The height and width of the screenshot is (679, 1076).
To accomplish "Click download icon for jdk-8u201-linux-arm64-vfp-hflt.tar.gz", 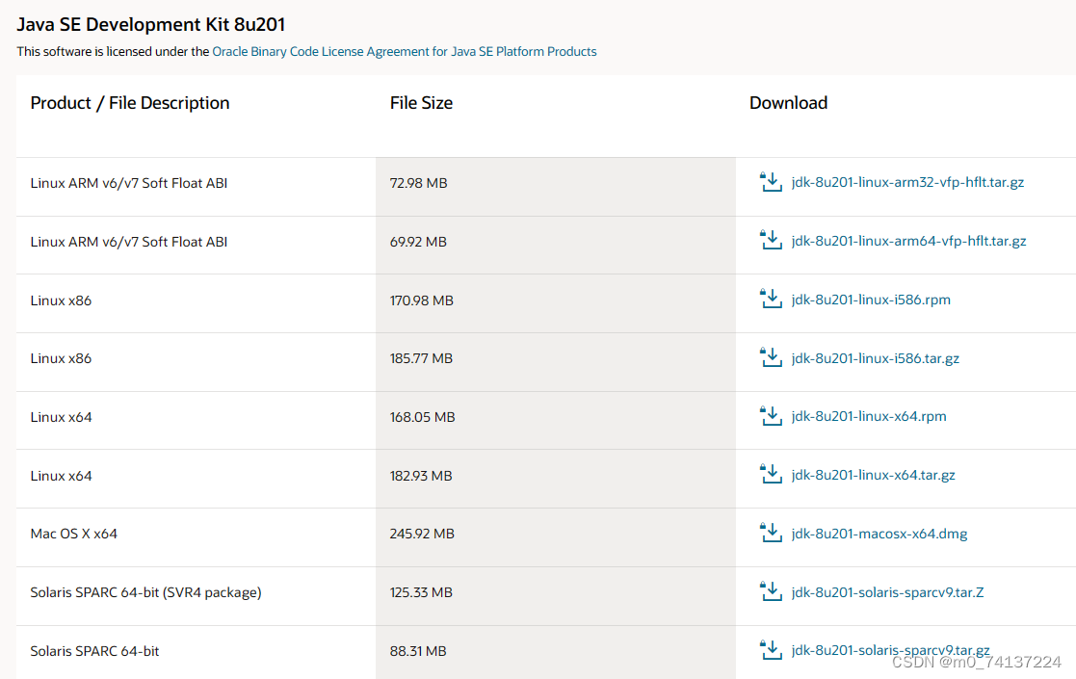I will click(x=771, y=241).
